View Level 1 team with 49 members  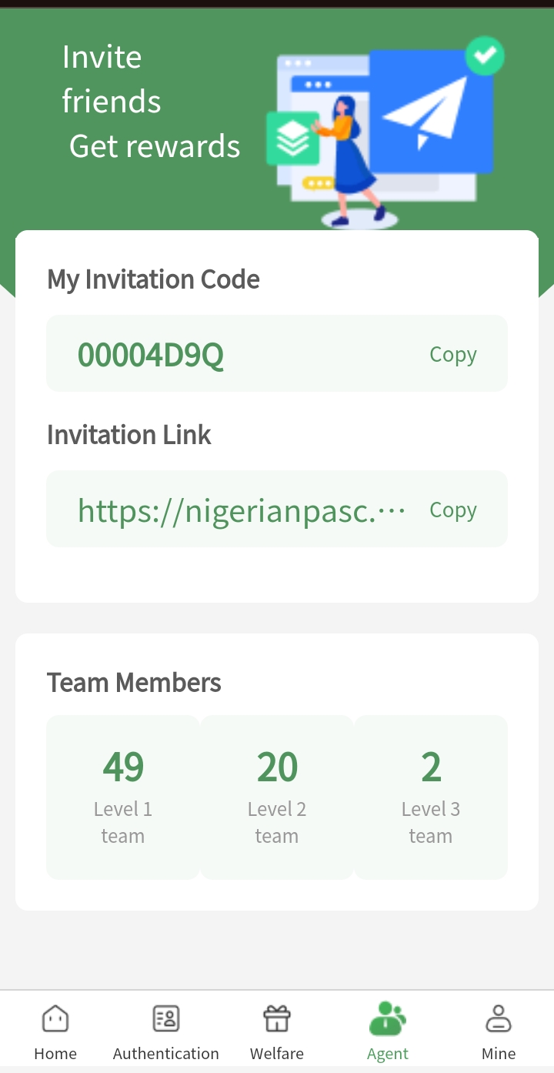coord(123,797)
